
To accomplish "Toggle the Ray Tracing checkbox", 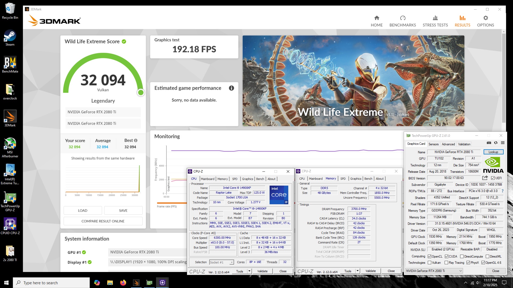I will 446,263.
